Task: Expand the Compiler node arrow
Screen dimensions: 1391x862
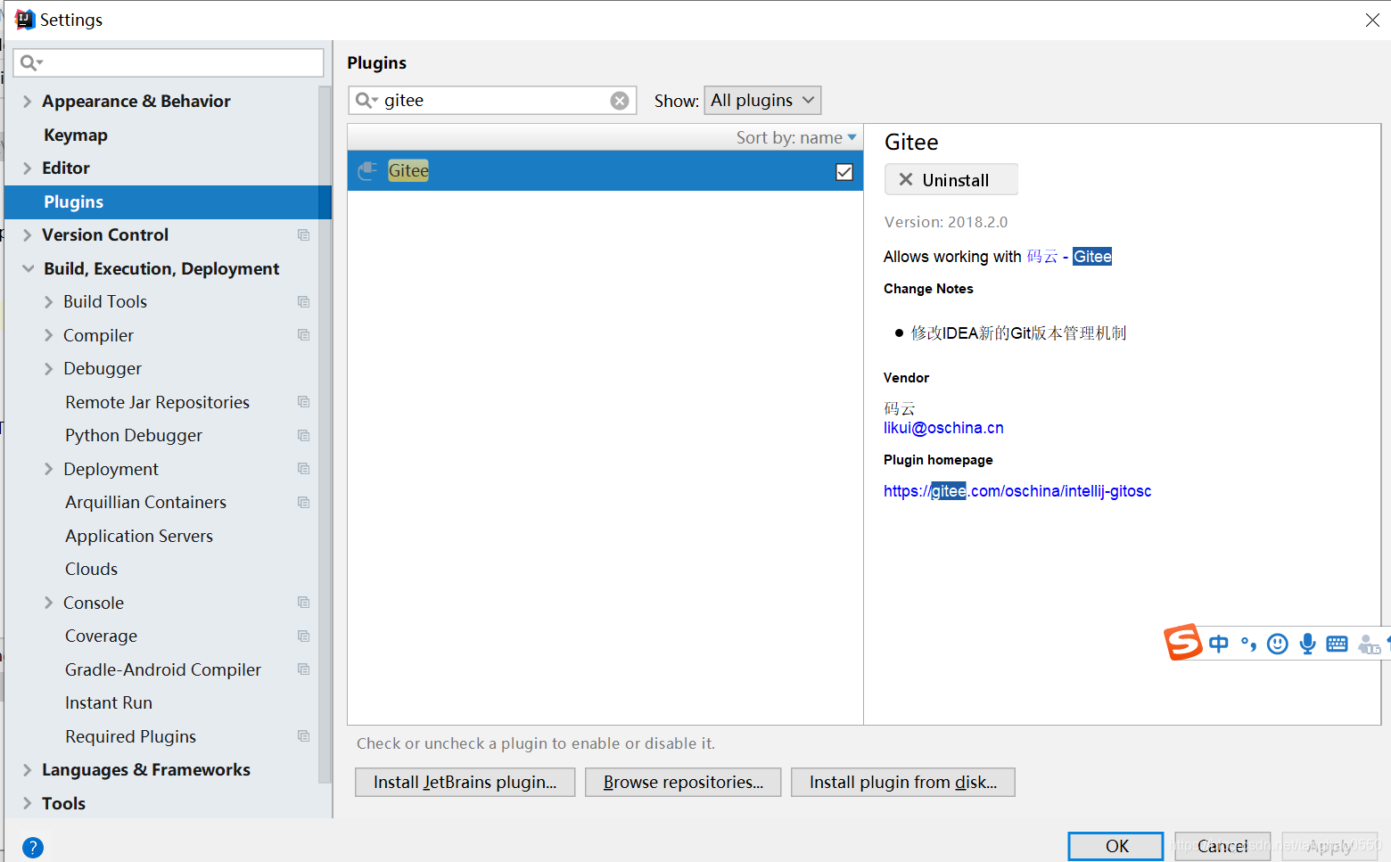Action: (48, 335)
